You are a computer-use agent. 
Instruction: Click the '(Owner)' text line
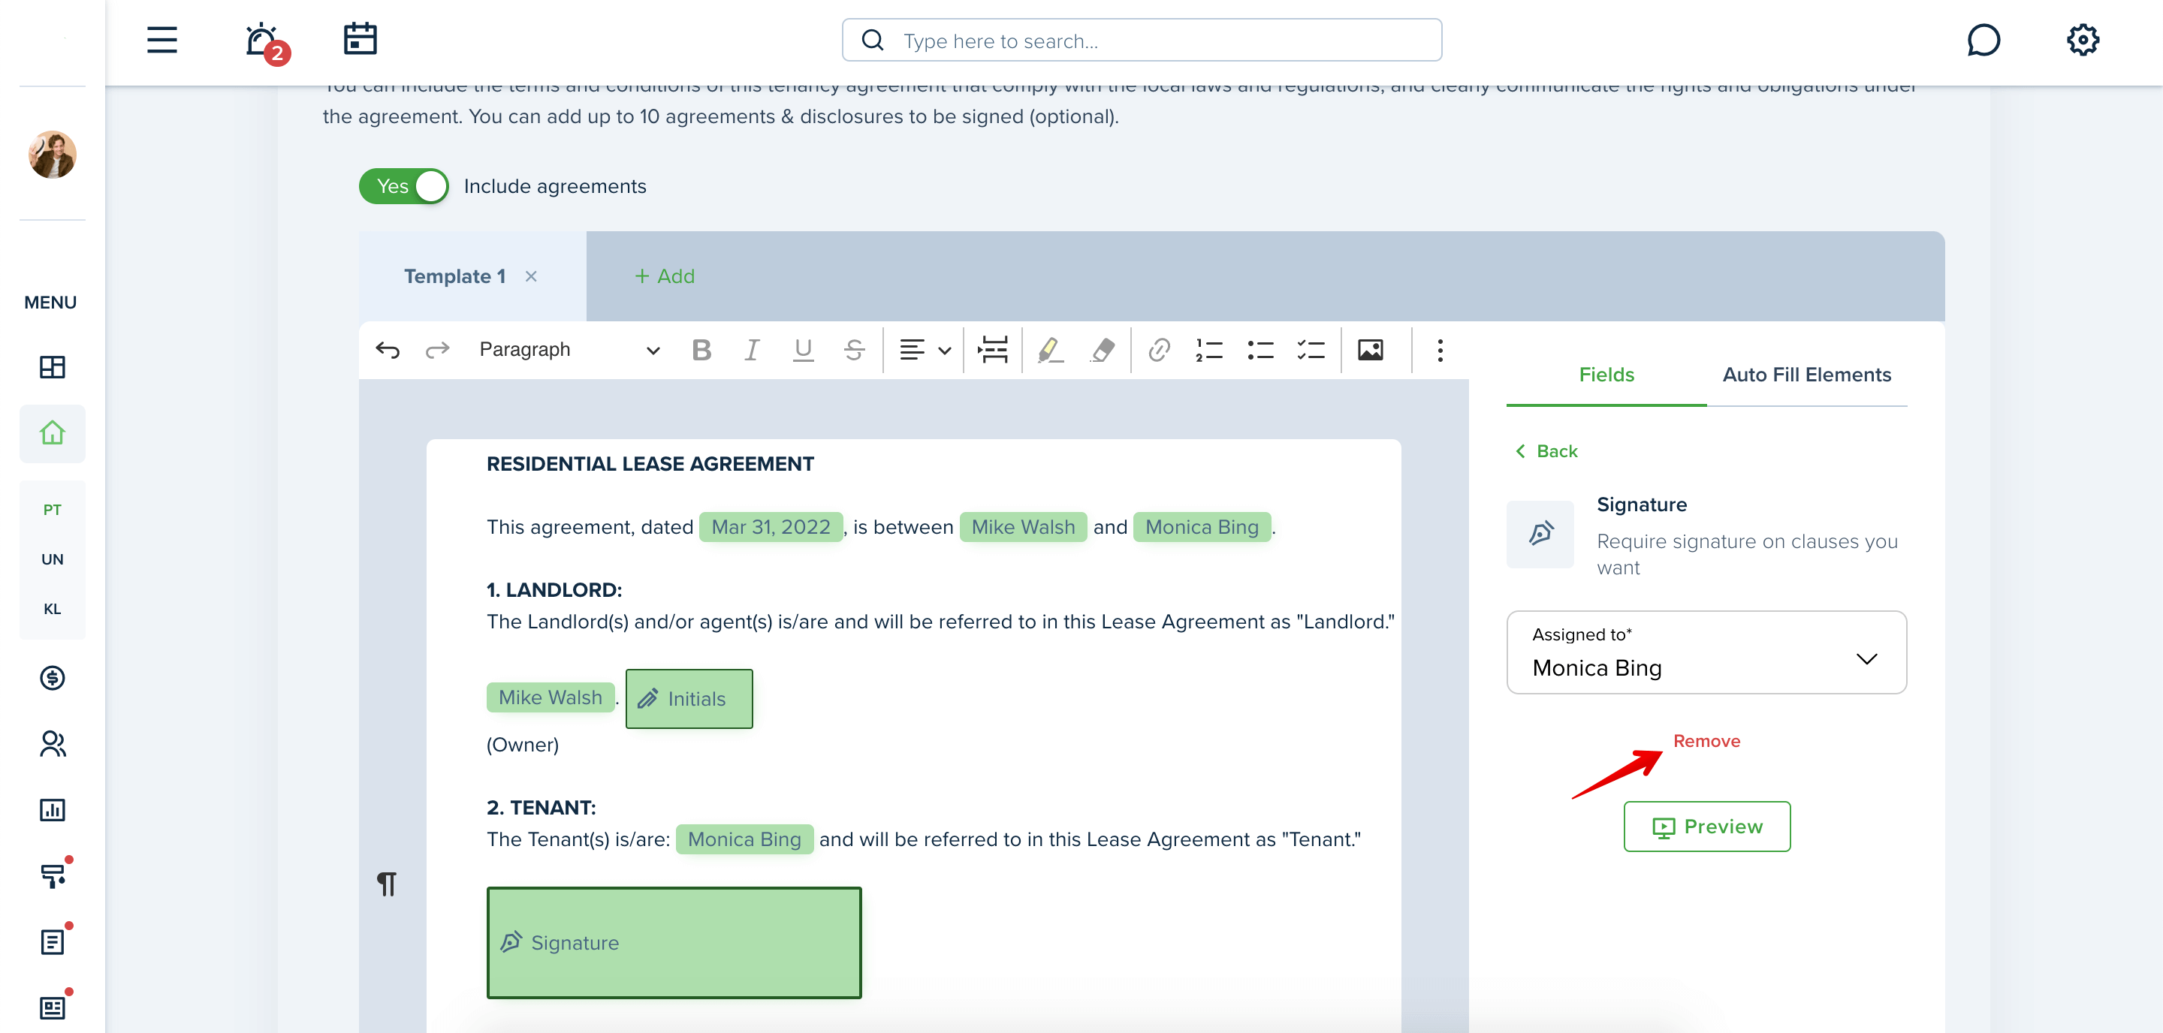tap(522, 744)
